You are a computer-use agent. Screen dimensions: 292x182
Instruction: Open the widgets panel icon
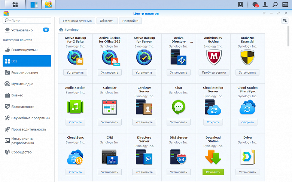(x=285, y=4)
